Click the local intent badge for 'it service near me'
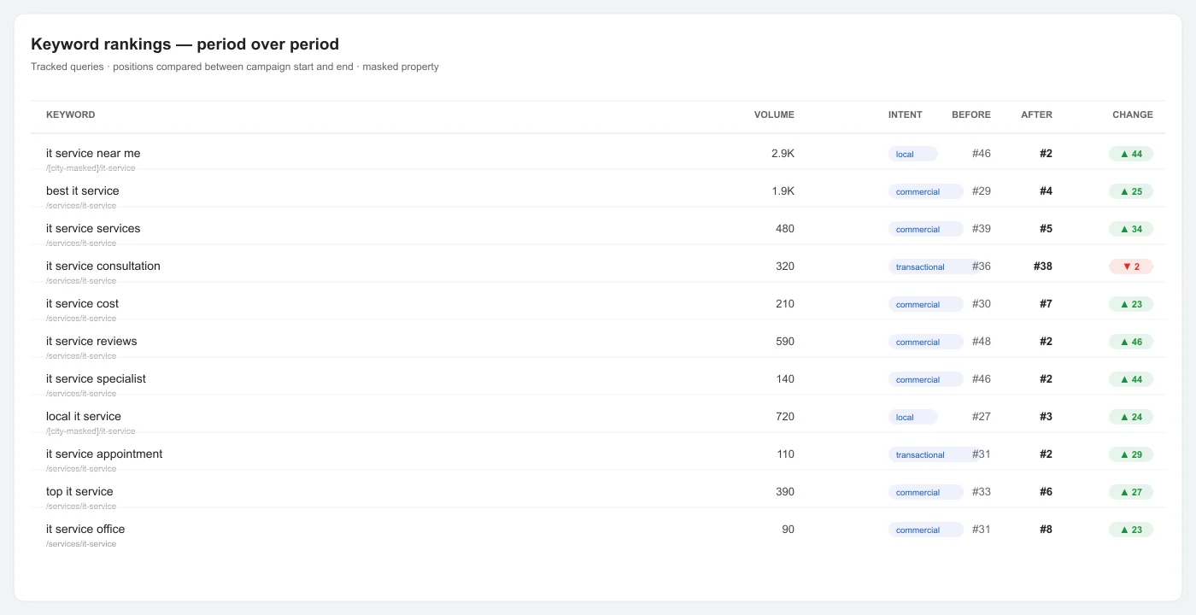1196x615 pixels. 913,154
